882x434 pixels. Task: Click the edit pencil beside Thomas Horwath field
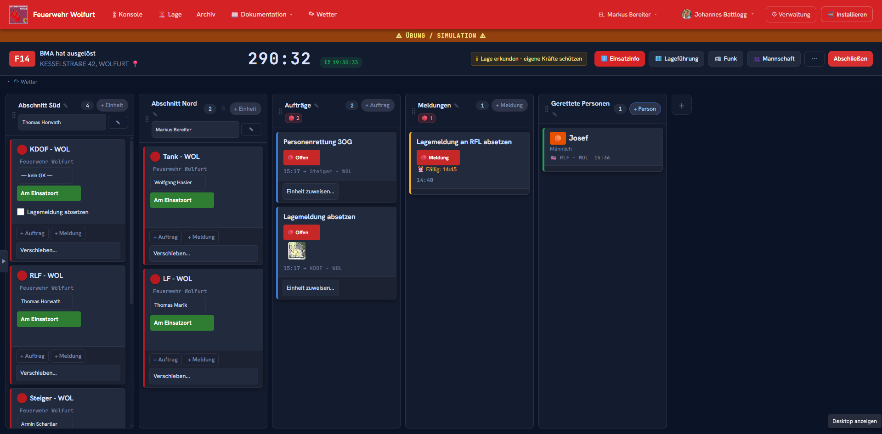pyautogui.click(x=118, y=122)
